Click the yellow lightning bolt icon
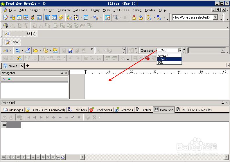Viewport: 230px width, 162px height. coord(61,17)
